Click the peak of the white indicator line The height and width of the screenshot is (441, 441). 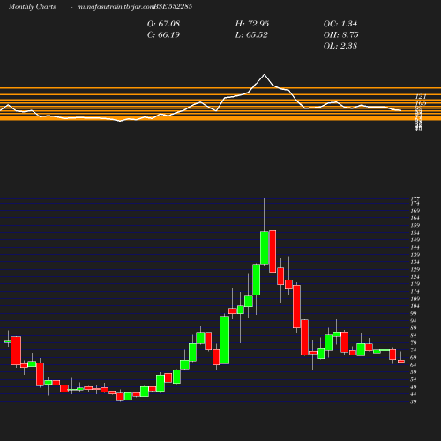(x=264, y=75)
